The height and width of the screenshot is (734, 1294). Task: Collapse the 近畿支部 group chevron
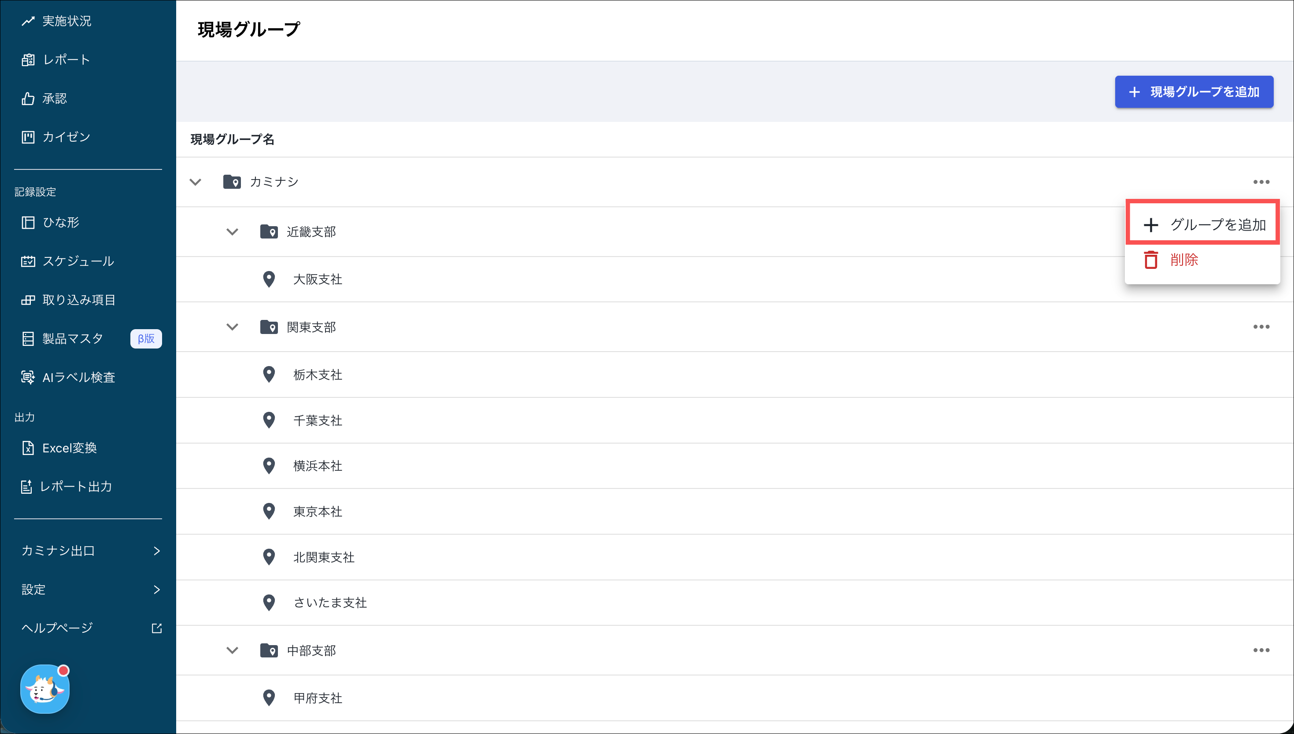[232, 232]
